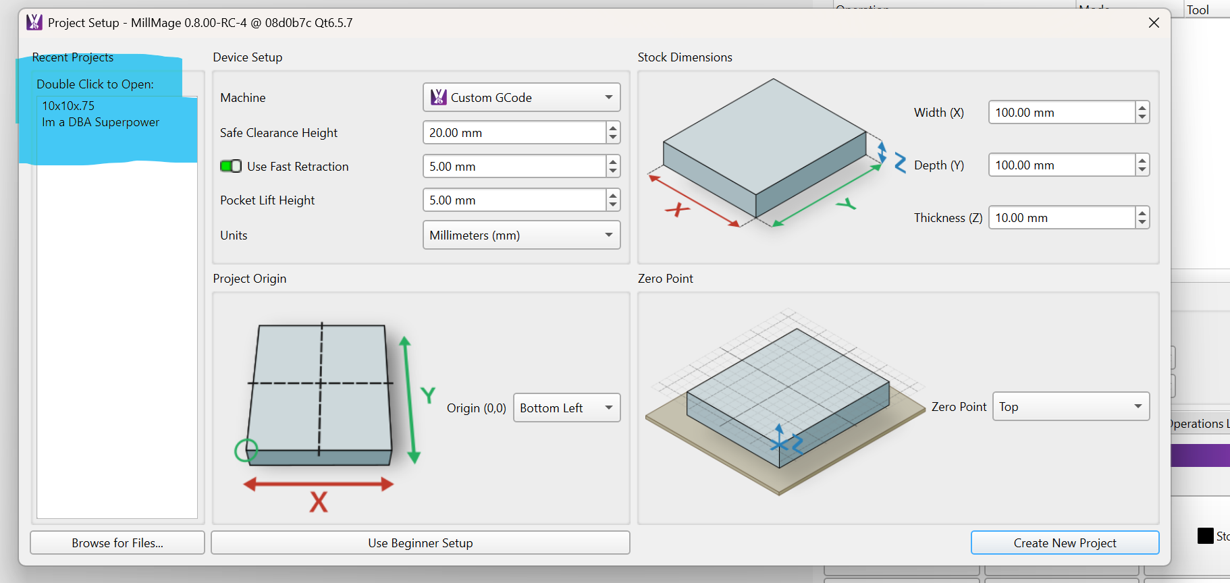Increase Thickness (Z) using the up arrow
Image resolution: width=1230 pixels, height=583 pixels.
pyautogui.click(x=1142, y=212)
